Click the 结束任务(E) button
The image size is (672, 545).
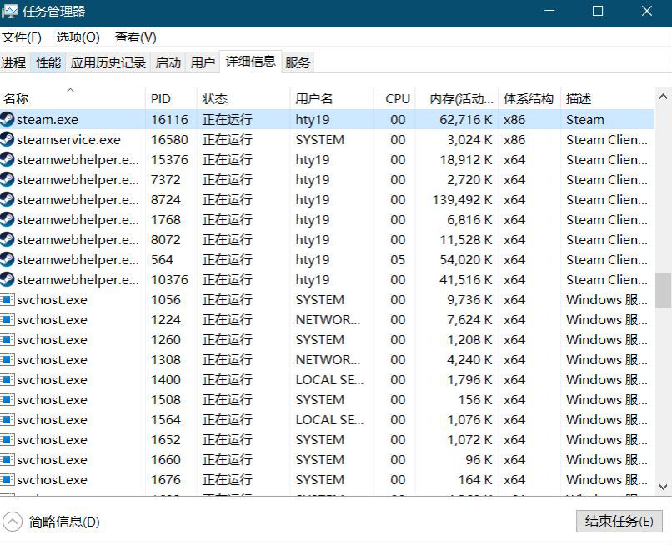tap(619, 521)
